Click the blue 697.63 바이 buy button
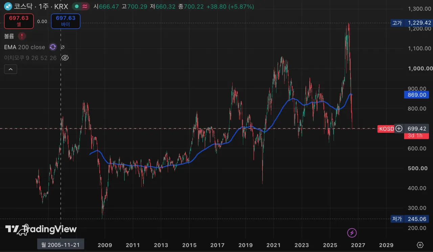This screenshot has width=433, height=252. click(66, 21)
